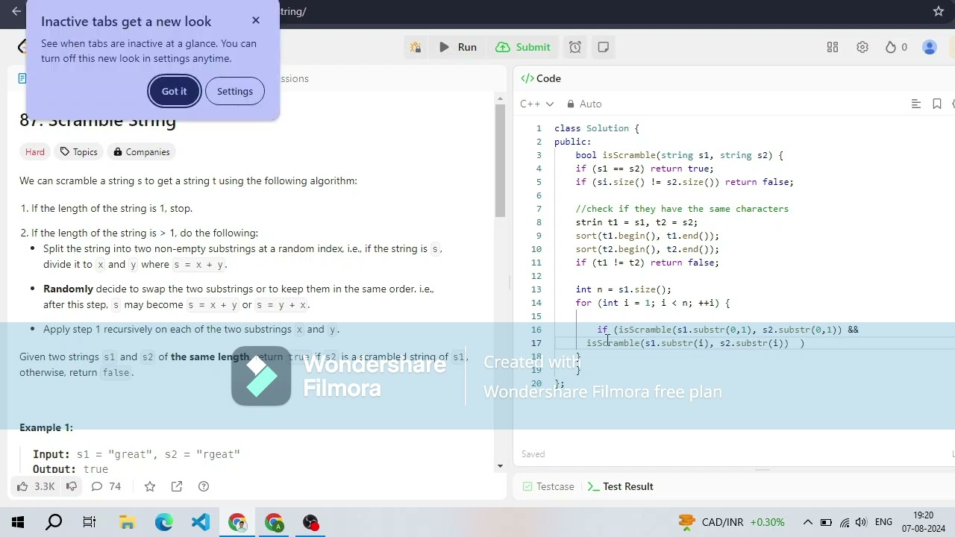Open the debugger bug icon
Viewport: 955px width, 537px height.
416,47
